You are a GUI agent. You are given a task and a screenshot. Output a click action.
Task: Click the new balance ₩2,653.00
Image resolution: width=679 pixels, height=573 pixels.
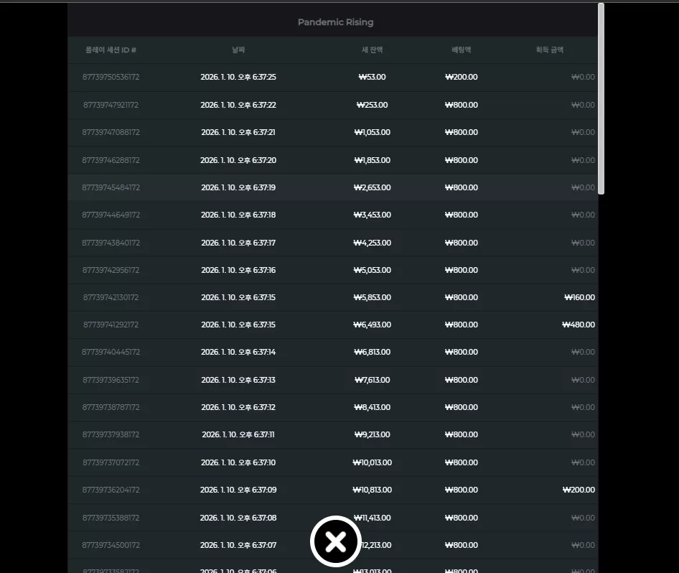coord(372,187)
